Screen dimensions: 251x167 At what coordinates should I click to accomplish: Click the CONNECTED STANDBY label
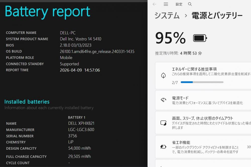click(25, 64)
